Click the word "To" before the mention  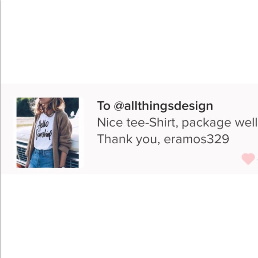point(104,105)
